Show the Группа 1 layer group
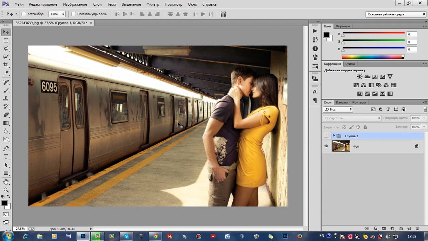This screenshot has width=428, height=241. click(x=326, y=136)
